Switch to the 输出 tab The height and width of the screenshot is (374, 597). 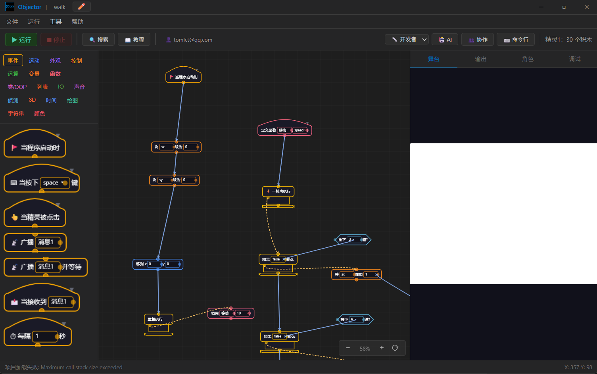coord(480,59)
